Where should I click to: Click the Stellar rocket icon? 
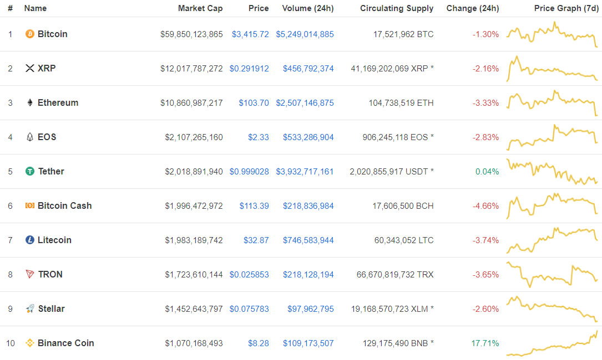(29, 308)
